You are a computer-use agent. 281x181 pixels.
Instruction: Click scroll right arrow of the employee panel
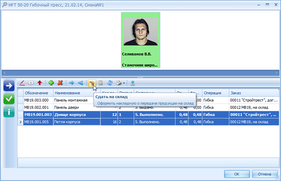[x=277, y=72]
